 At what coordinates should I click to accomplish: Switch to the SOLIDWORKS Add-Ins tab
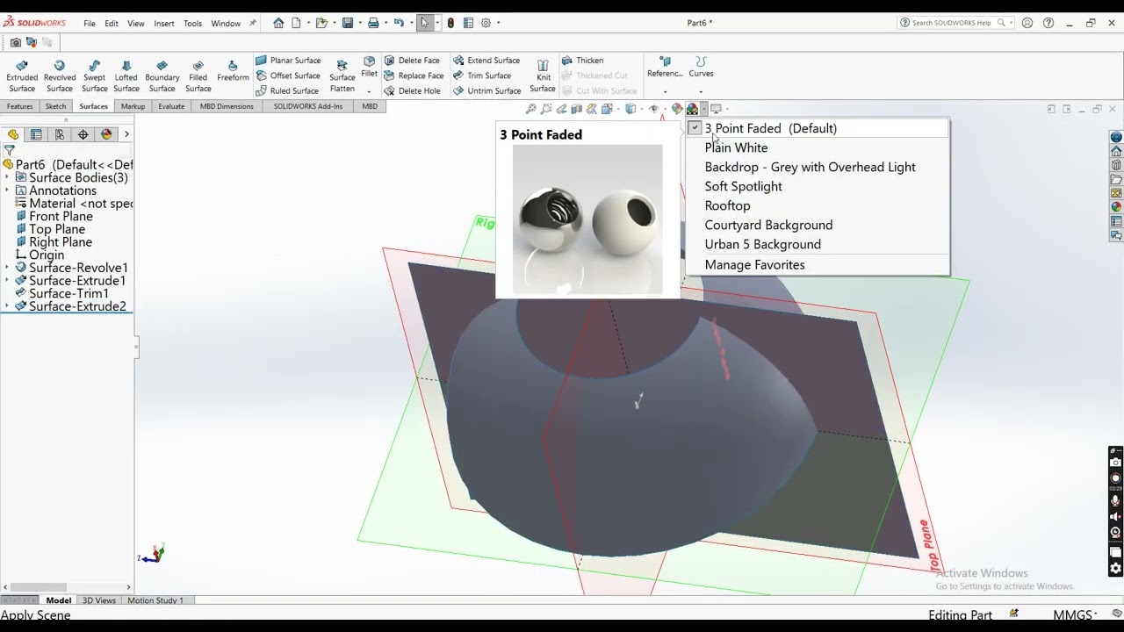[307, 106]
